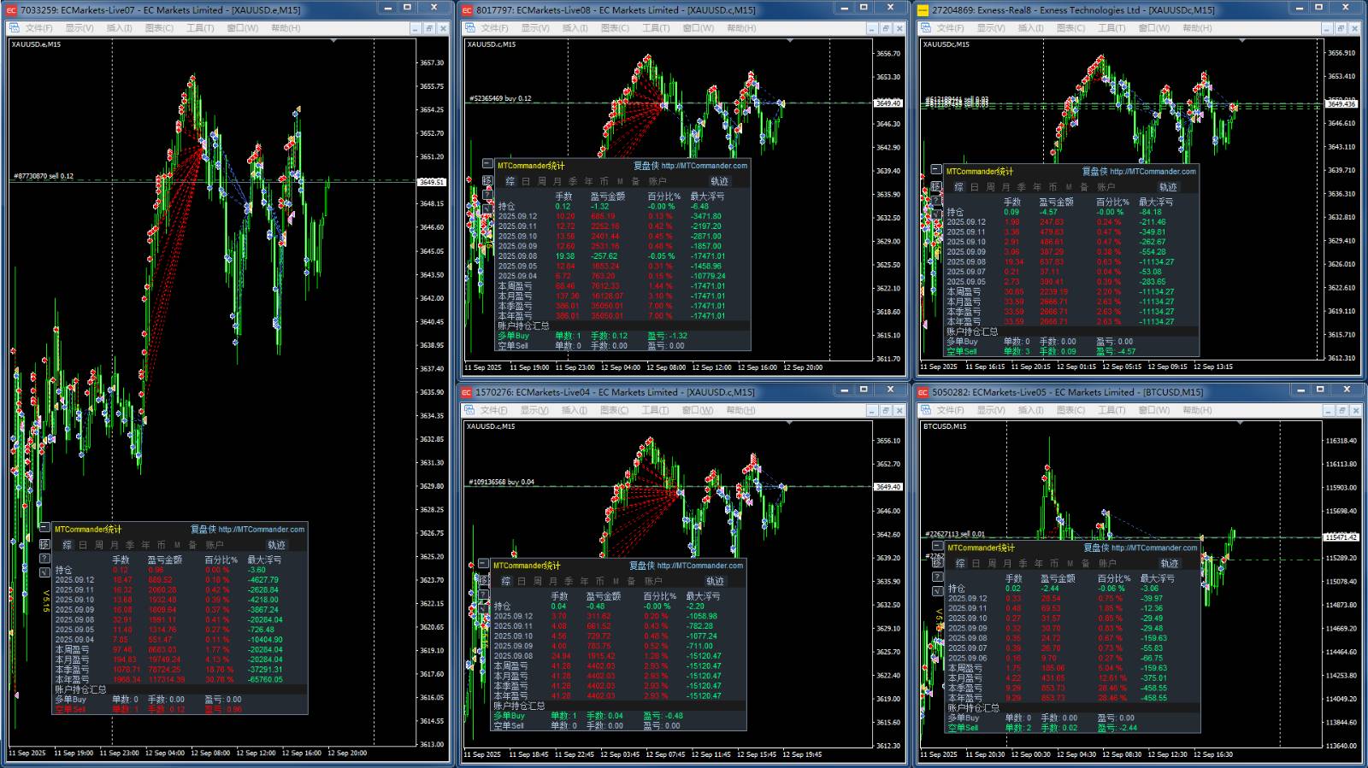Image resolution: width=1368 pixels, height=768 pixels.
Task: Select the 年 tab in the BTCUSD stats panel
Action: [1039, 563]
